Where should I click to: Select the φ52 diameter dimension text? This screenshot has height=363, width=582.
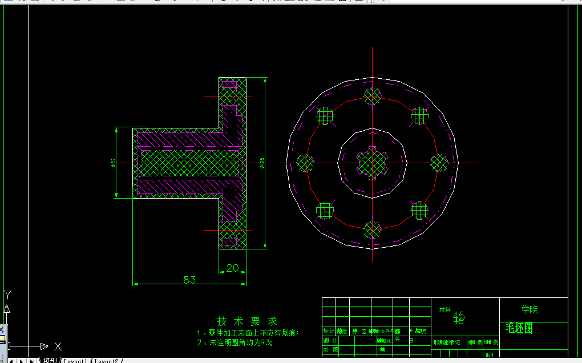tap(113, 163)
